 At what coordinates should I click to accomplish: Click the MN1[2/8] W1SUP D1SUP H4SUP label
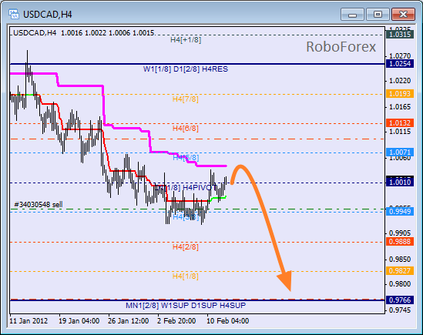pyautogui.click(x=186, y=306)
